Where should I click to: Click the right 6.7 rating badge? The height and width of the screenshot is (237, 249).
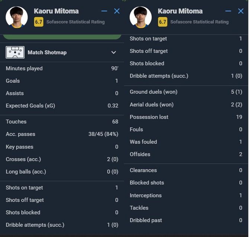pos(162,22)
